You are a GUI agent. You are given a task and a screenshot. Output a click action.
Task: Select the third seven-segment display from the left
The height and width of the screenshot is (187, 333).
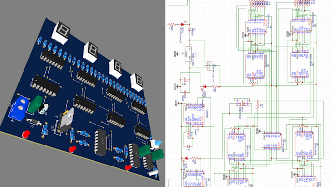click(116, 68)
